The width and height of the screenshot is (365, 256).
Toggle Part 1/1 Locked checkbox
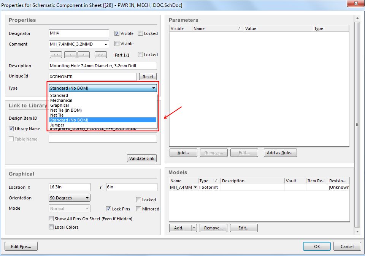point(140,54)
